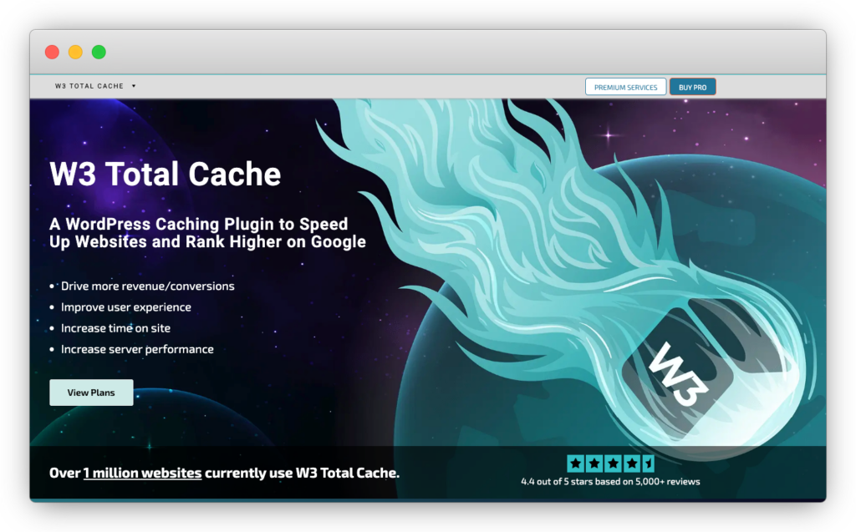Open the 1 million websites link
The image size is (856, 532).
[142, 473]
